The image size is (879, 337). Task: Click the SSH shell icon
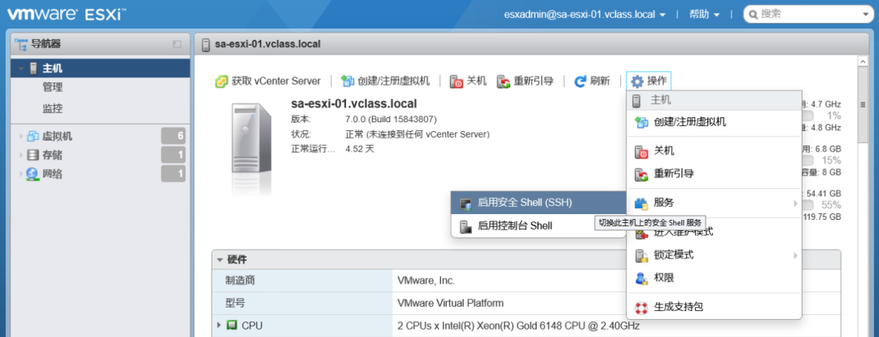pos(466,203)
